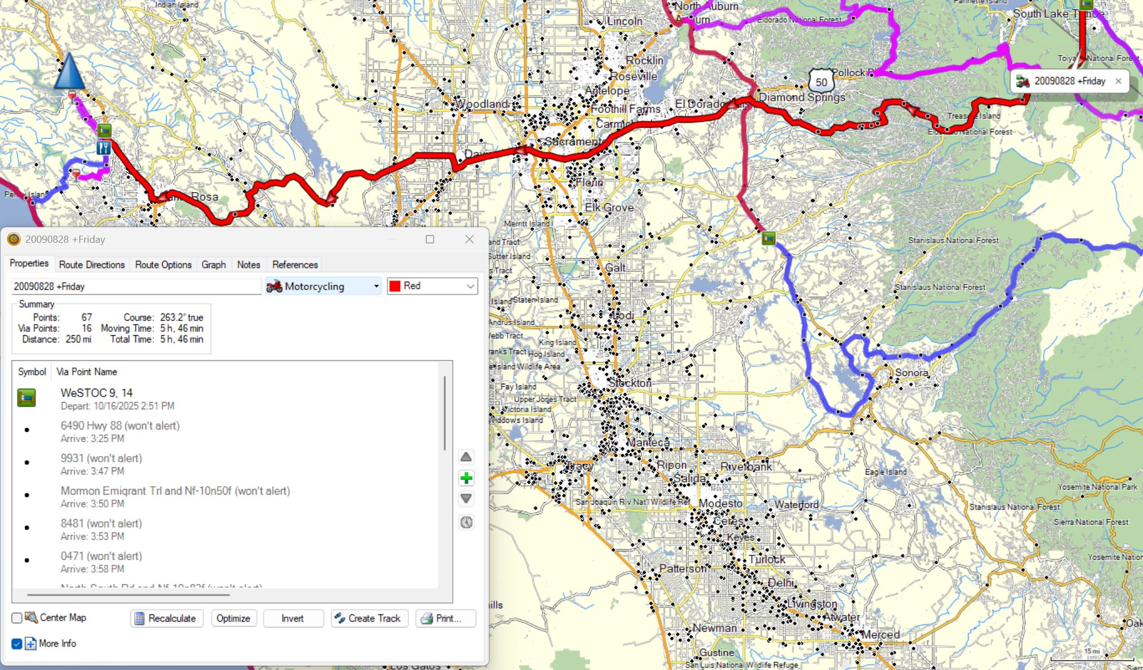Click the green plus insert waypoint icon
Screen dimensions: 1143x670
466,478
